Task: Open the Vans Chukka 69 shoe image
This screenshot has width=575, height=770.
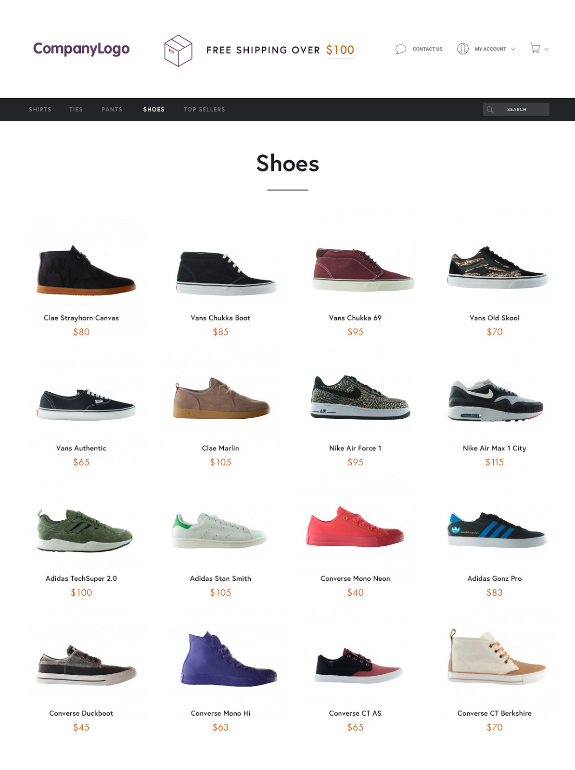Action: click(x=363, y=269)
